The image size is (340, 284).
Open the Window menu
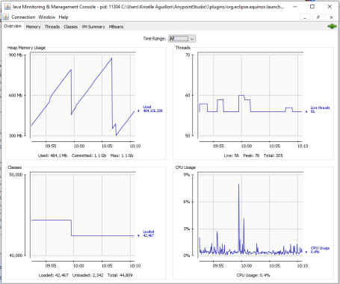pos(47,17)
